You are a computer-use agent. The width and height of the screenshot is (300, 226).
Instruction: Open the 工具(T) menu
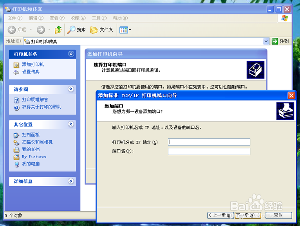[99, 18]
